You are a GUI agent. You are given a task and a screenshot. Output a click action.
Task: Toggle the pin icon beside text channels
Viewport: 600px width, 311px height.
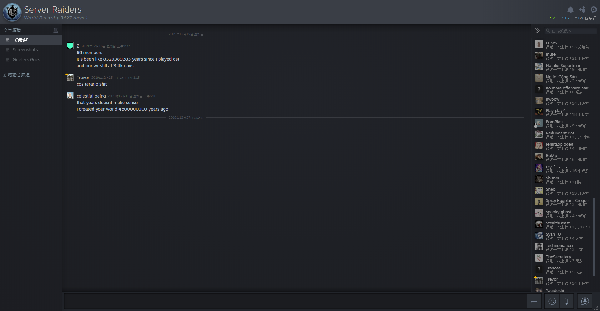tap(56, 30)
